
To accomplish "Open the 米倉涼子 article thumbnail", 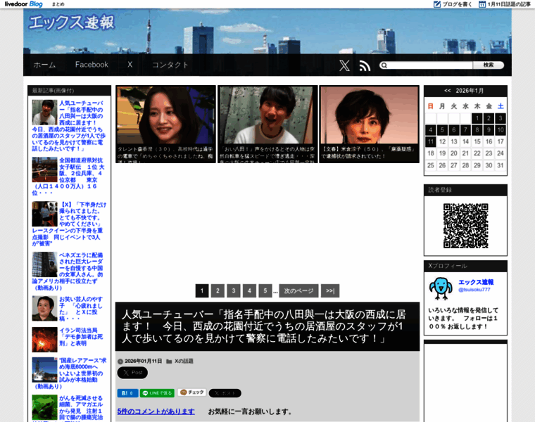I will pos(370,124).
